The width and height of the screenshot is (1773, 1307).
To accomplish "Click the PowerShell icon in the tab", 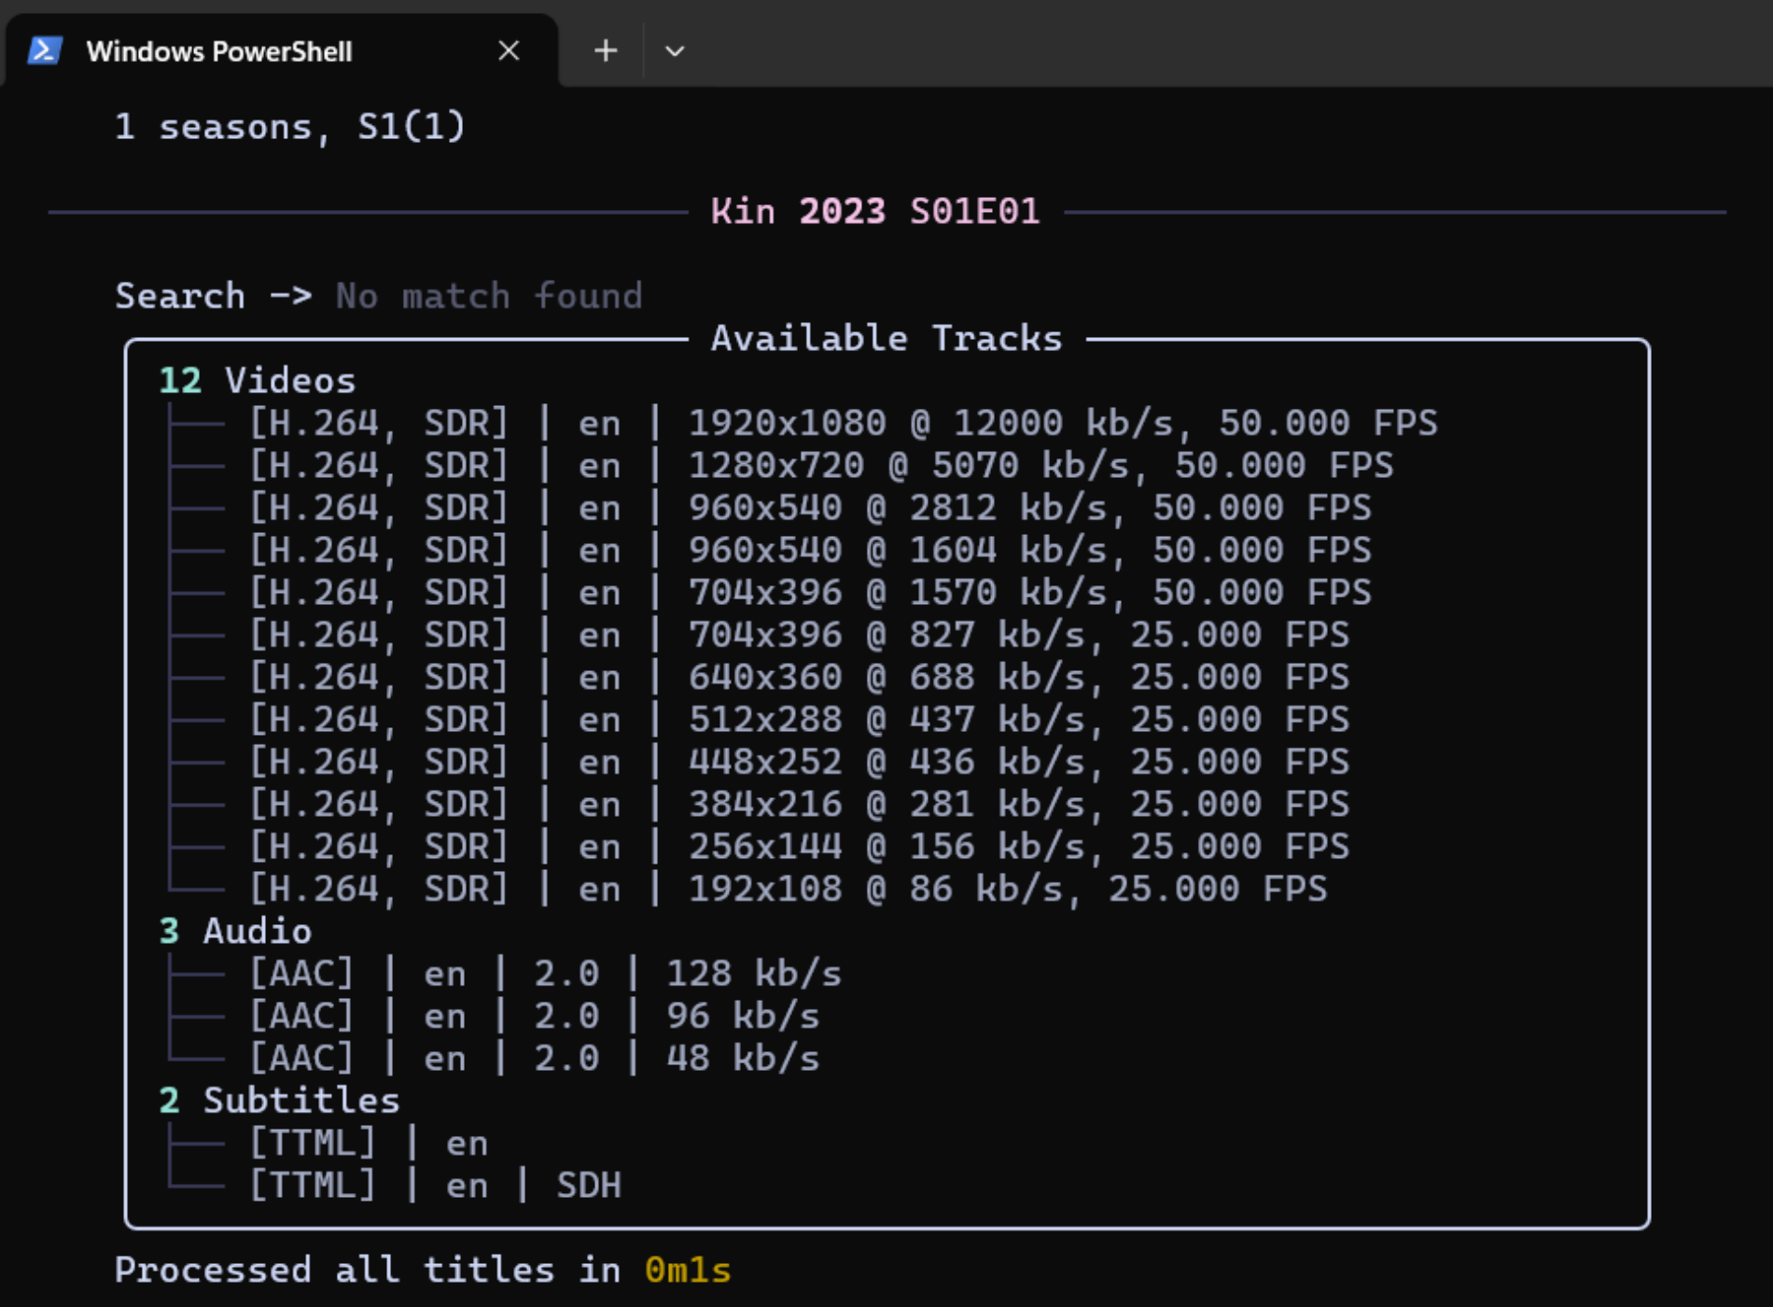I will point(45,50).
